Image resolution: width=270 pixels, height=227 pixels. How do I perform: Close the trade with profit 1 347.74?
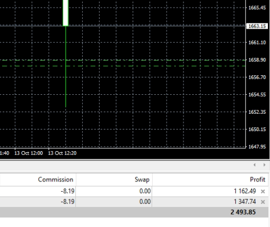(x=263, y=202)
